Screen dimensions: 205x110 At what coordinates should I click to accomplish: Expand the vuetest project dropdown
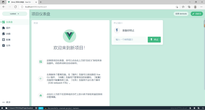tap(15, 14)
